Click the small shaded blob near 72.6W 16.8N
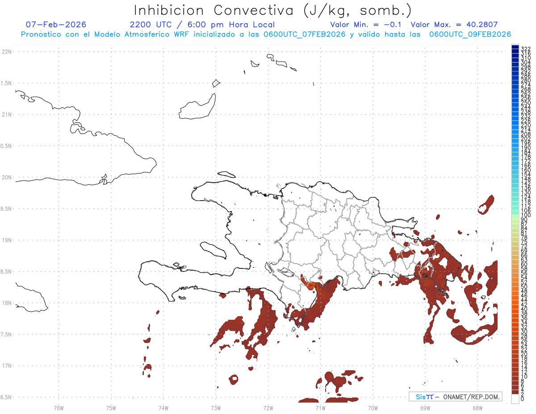Image resolution: width=536 pixels, height=414 pixels. coord(234,380)
